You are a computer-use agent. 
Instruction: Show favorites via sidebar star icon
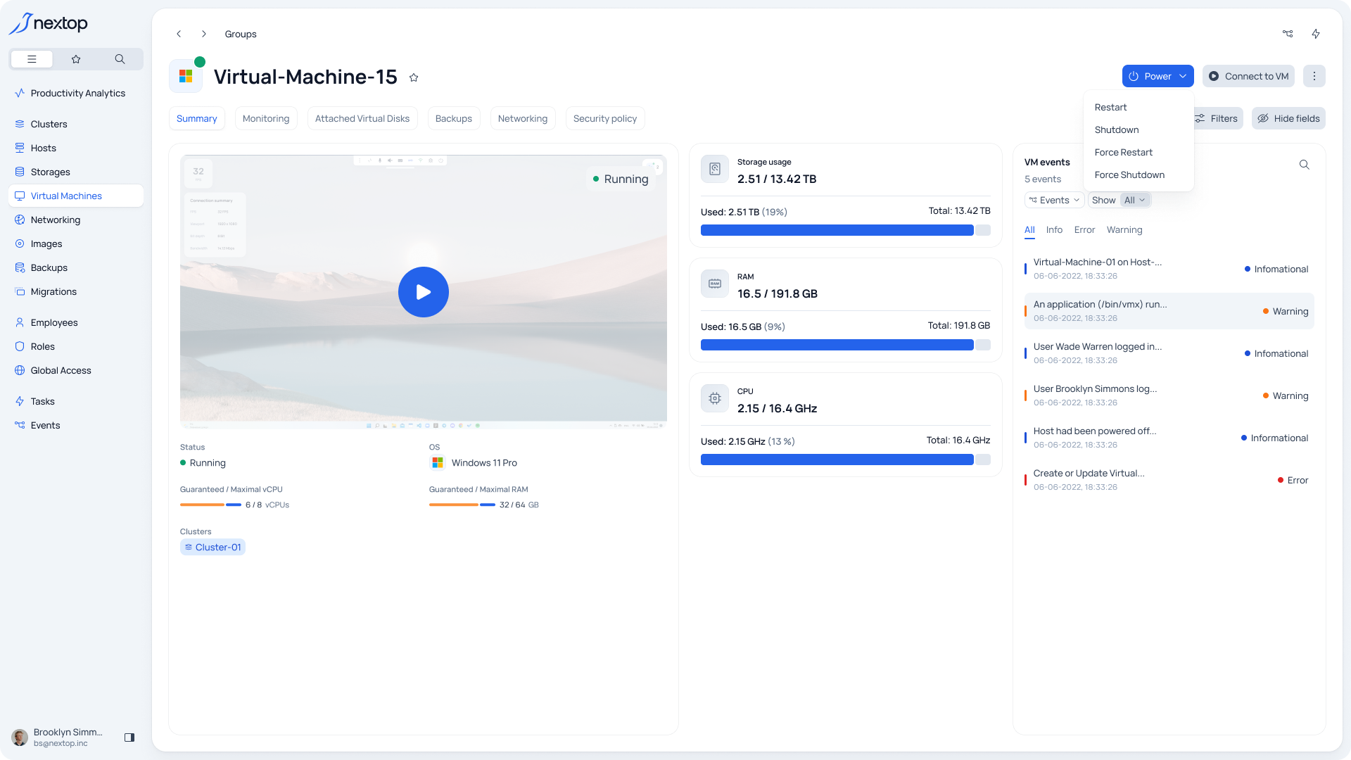(x=76, y=59)
